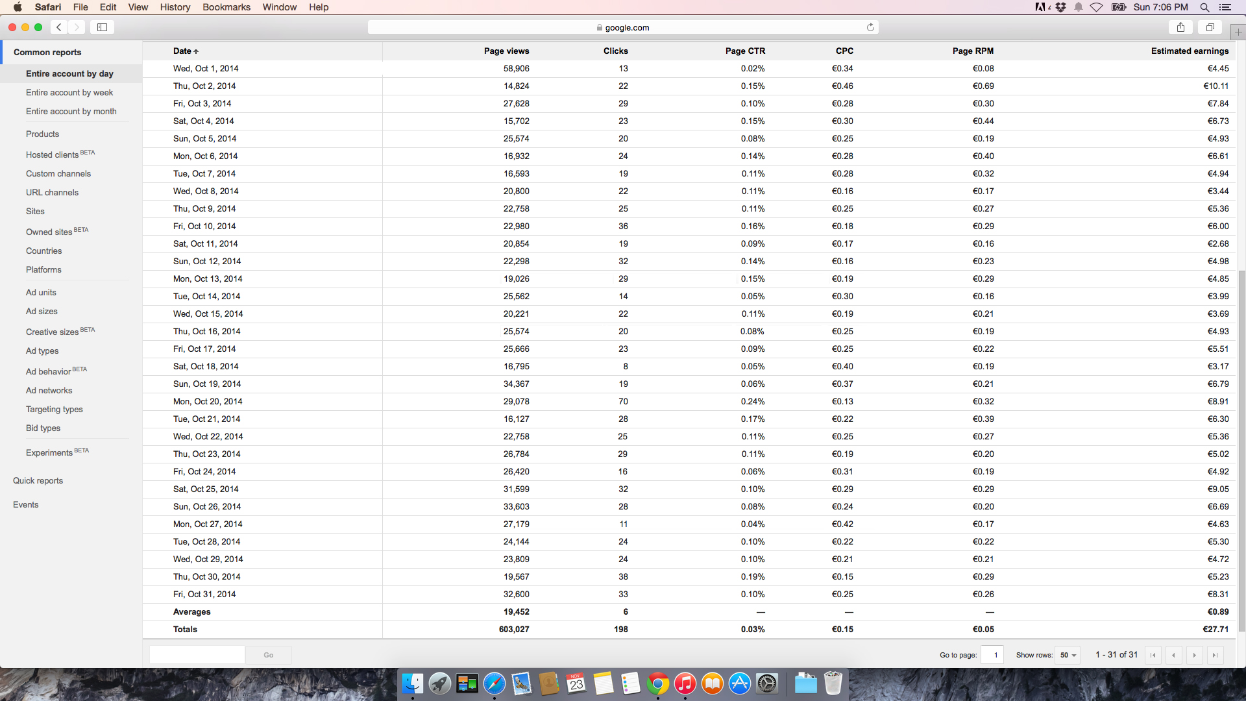The width and height of the screenshot is (1246, 701).
Task: Select Entire account by week report
Action: pos(69,92)
